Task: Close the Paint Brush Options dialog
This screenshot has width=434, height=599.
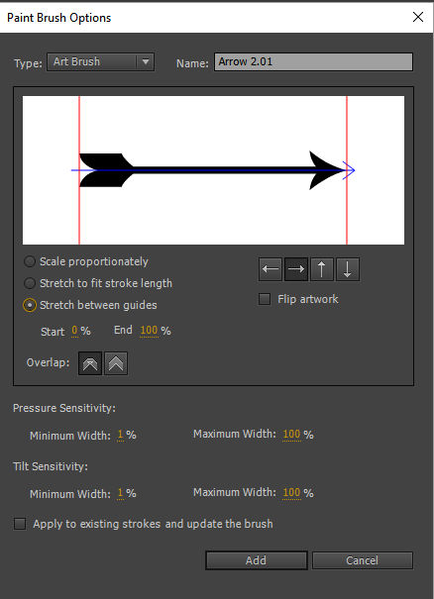Action: click(418, 17)
